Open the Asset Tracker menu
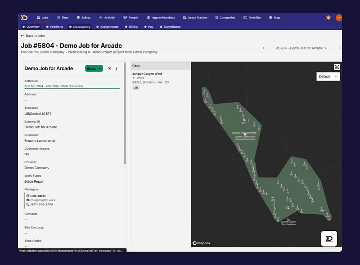 coord(195,18)
